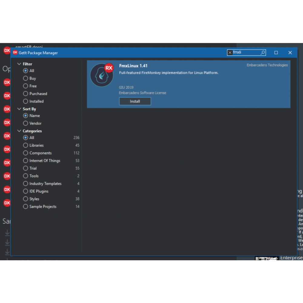Image resolution: width=303 pixels, height=303 pixels.
Task: Choose the Purchased filter radio button
Action: (26, 94)
